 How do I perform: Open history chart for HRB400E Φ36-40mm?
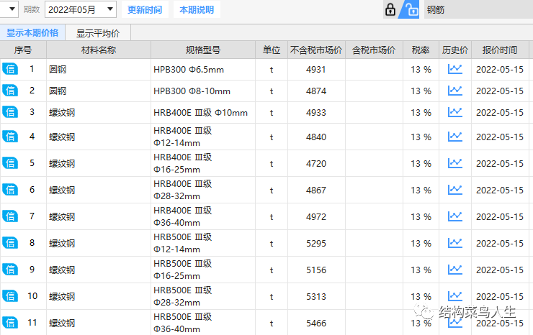(454, 216)
